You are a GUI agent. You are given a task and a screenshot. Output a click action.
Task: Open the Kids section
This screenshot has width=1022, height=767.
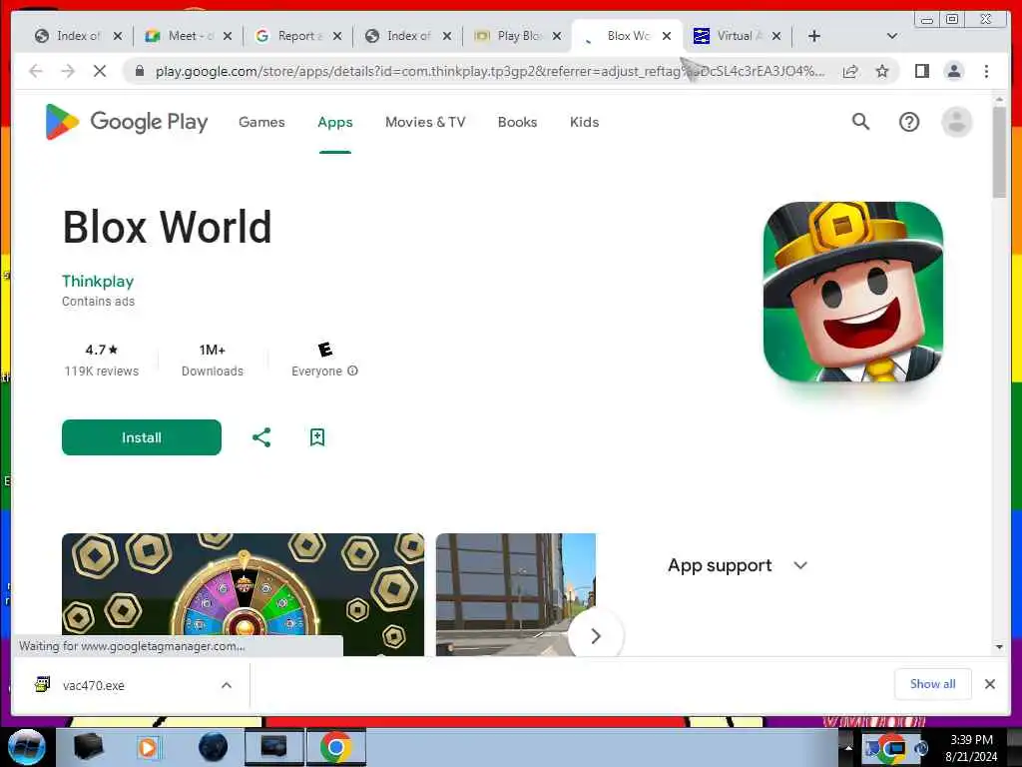click(584, 122)
